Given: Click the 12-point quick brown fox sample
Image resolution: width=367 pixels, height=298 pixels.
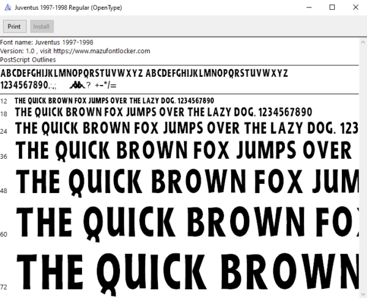Looking at the screenshot, I should [114, 101].
